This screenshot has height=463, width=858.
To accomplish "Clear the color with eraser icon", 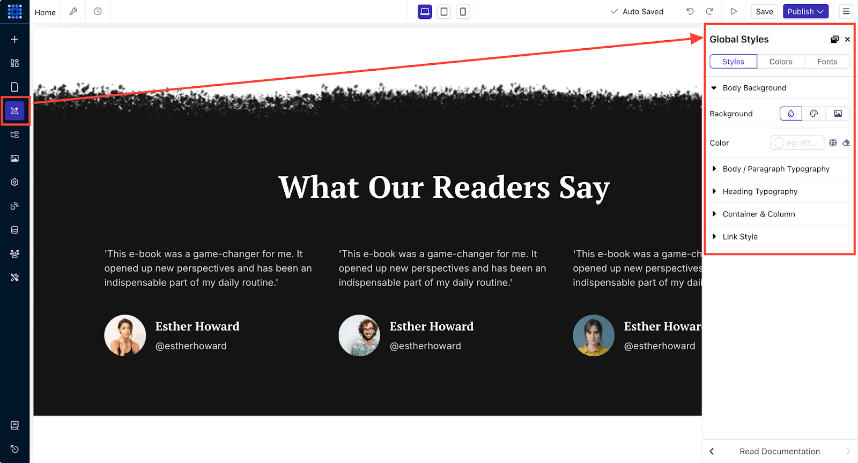I will 846,143.
